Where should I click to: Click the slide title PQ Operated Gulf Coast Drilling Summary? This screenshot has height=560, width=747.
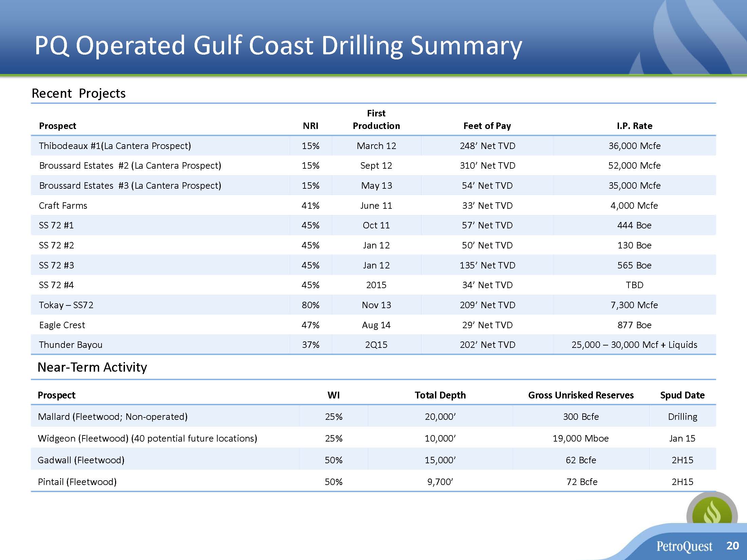(278, 45)
